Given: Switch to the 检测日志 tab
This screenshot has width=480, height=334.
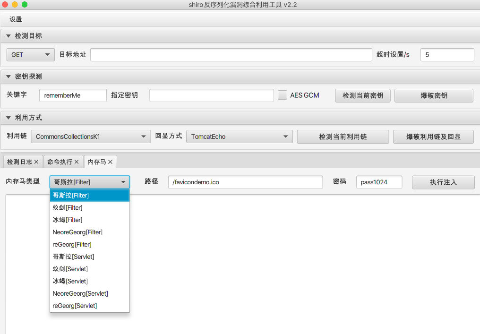Looking at the screenshot, I should [x=19, y=162].
